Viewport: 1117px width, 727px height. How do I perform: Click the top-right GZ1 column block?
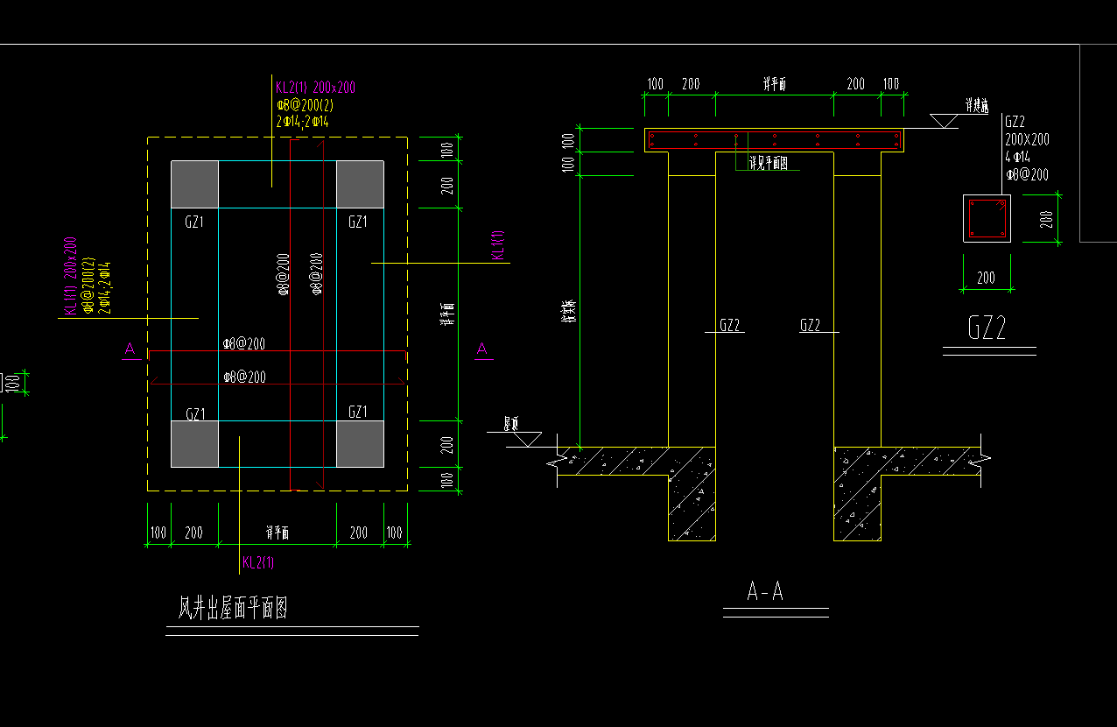coord(361,184)
